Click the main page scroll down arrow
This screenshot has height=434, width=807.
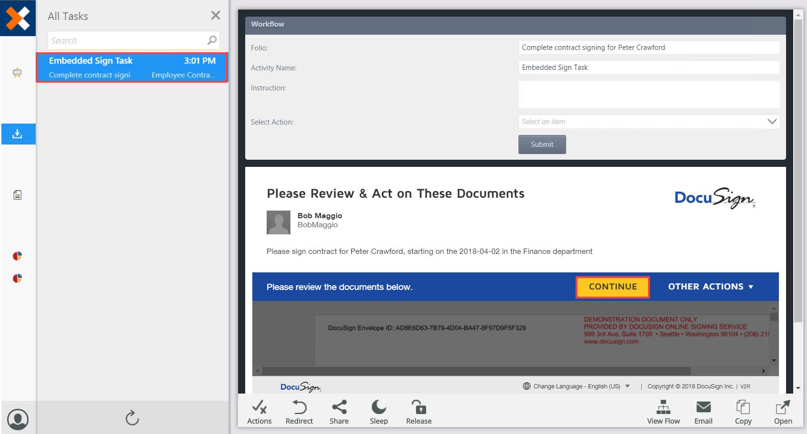(798, 388)
